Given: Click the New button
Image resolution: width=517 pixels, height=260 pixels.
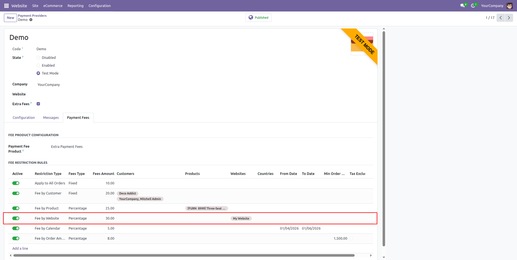Looking at the screenshot, I should pos(10,18).
